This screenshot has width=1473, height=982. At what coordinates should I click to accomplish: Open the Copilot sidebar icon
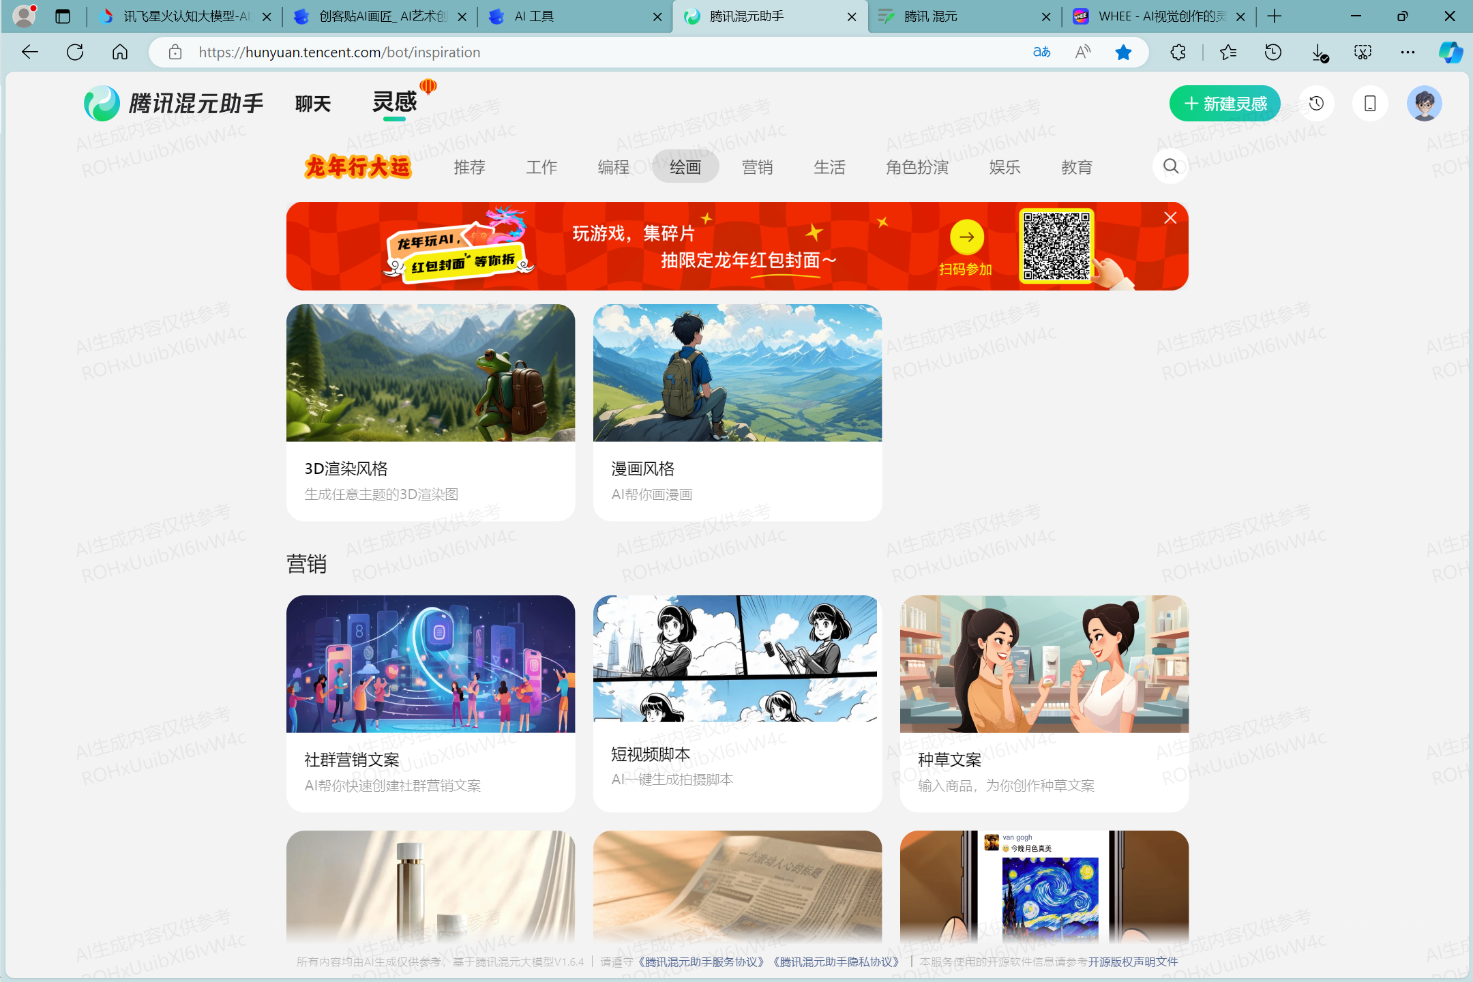[x=1450, y=52]
